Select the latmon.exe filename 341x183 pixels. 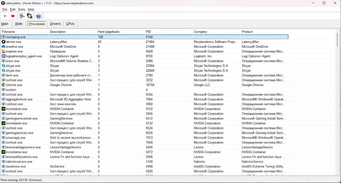[x=13, y=42]
